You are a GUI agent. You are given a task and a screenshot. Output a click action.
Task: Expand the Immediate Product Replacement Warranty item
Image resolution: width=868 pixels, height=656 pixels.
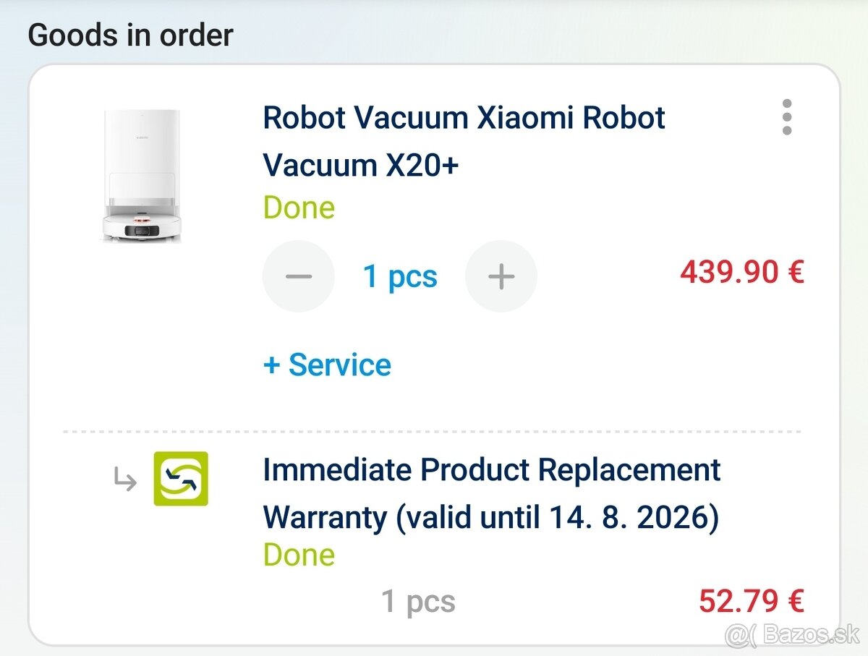pyautogui.click(x=491, y=493)
